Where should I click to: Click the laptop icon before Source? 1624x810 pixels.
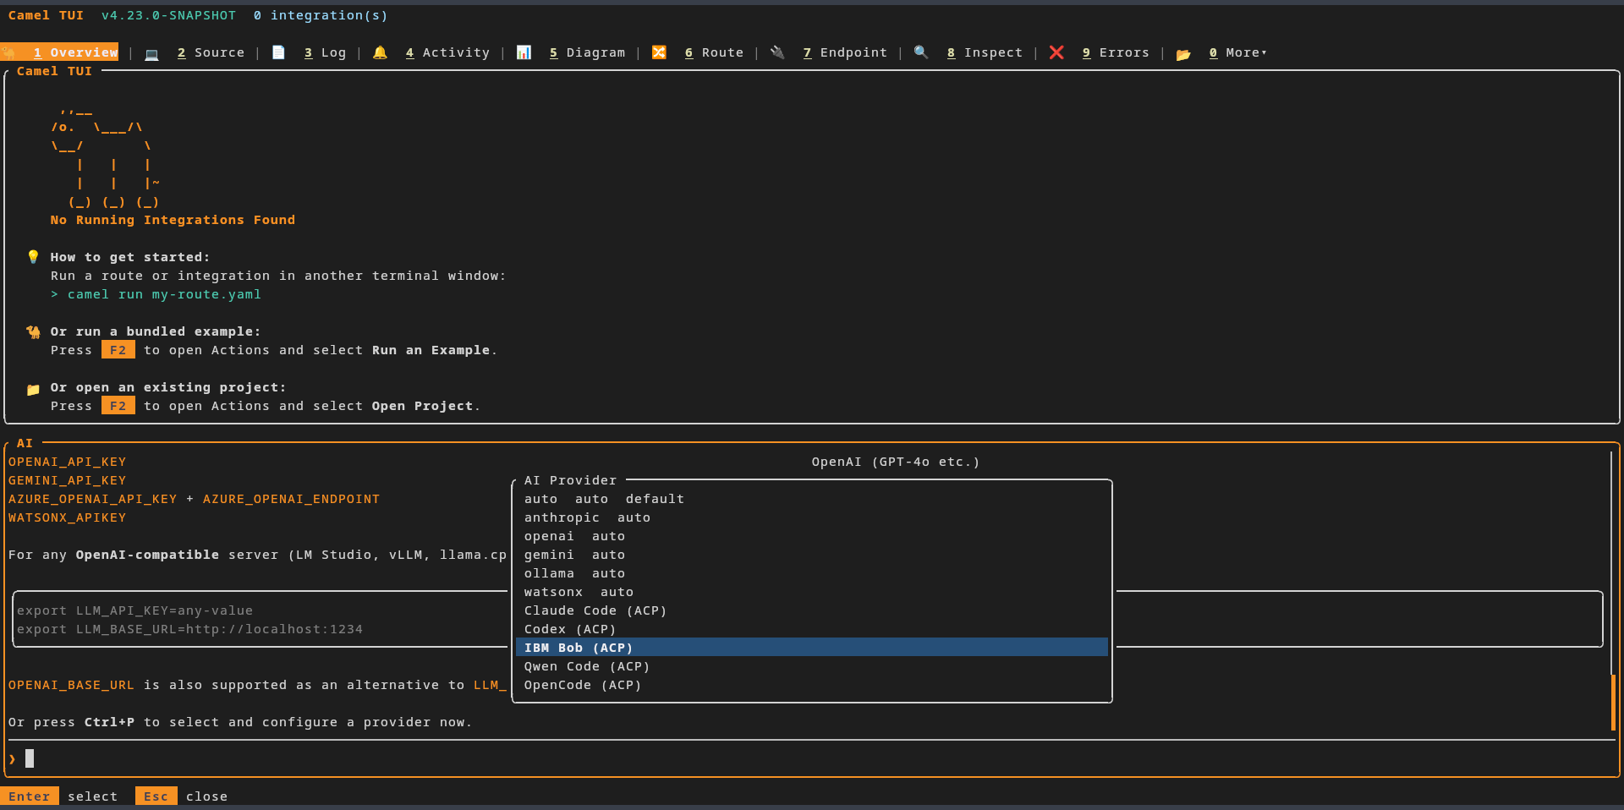[151, 53]
